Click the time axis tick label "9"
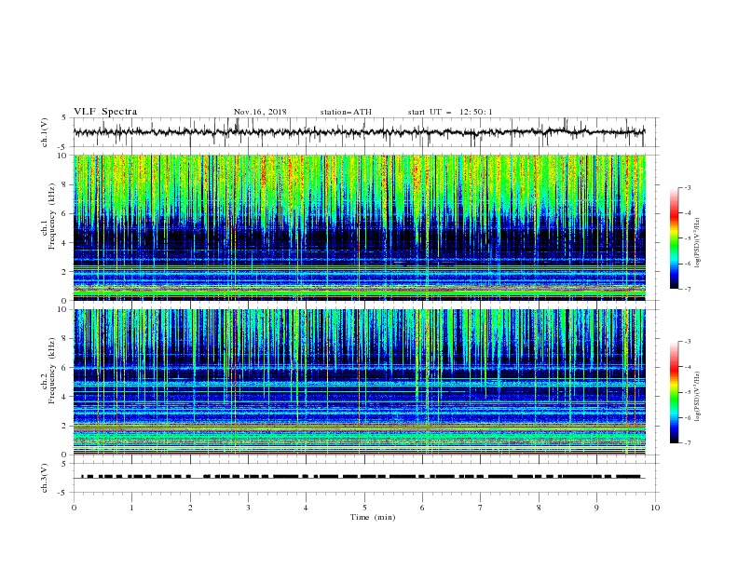This screenshot has height=570, width=738. (596, 508)
